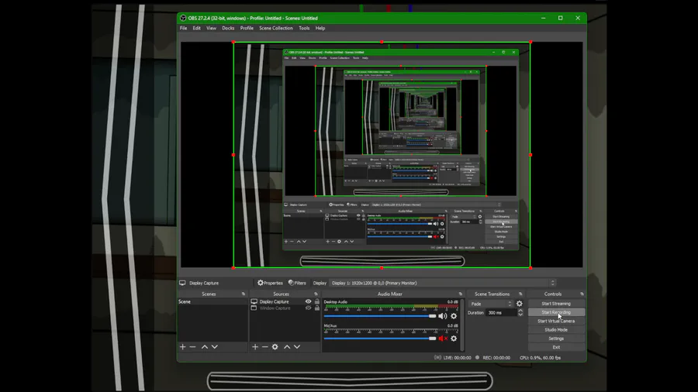Open the Profile menu
Screen dimensions: 698x392
point(247,28)
